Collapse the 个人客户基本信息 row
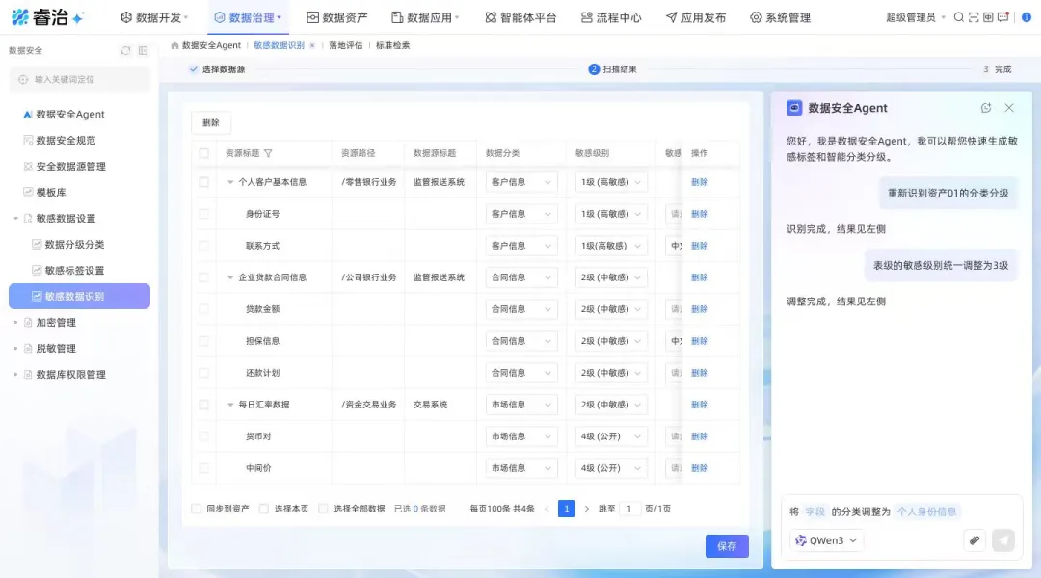 [x=230, y=182]
